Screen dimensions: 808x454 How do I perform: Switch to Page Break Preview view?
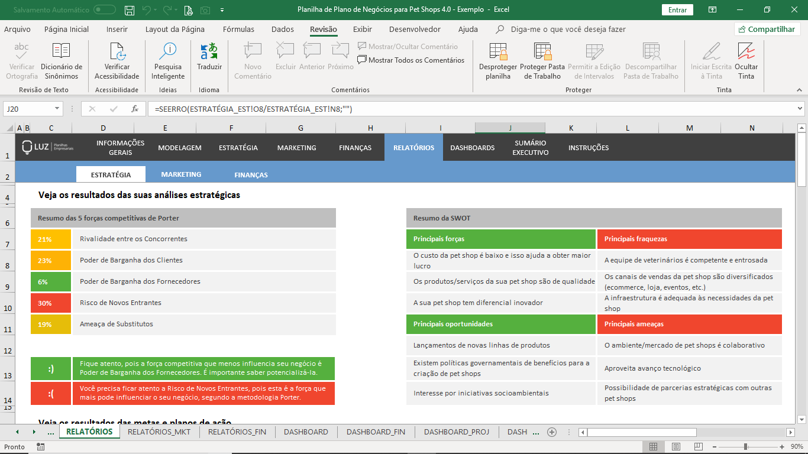[698, 447]
